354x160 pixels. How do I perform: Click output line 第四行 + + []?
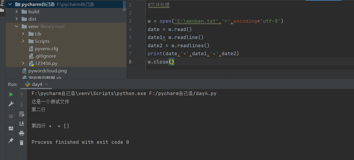click(50, 126)
